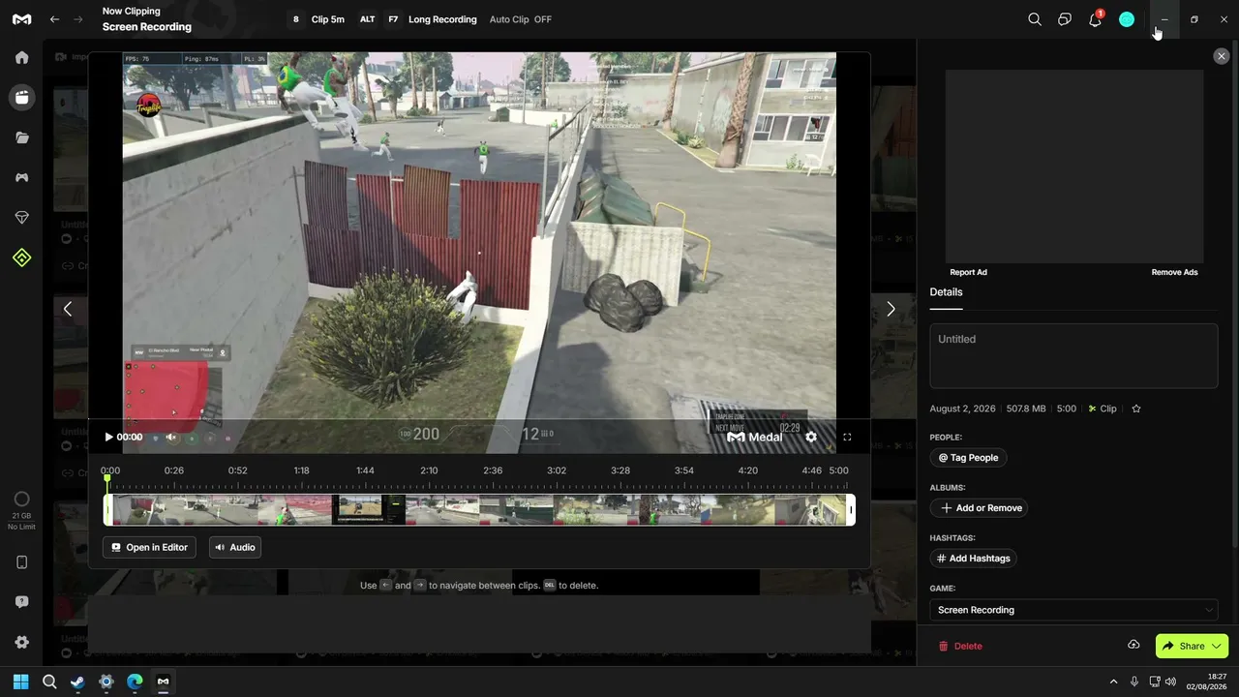The height and width of the screenshot is (697, 1239).
Task: Open the notifications bell
Action: pos(1096,19)
